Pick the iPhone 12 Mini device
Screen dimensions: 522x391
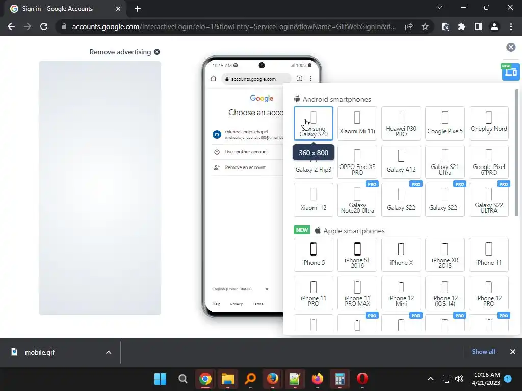click(401, 293)
